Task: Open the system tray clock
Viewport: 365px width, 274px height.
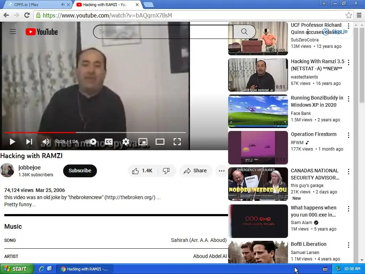Action: (x=352, y=269)
